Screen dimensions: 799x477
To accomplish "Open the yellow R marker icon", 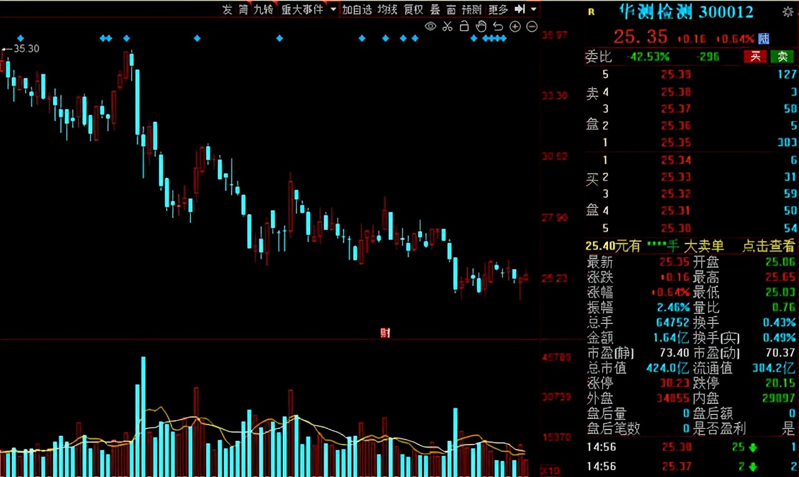I will [592, 11].
